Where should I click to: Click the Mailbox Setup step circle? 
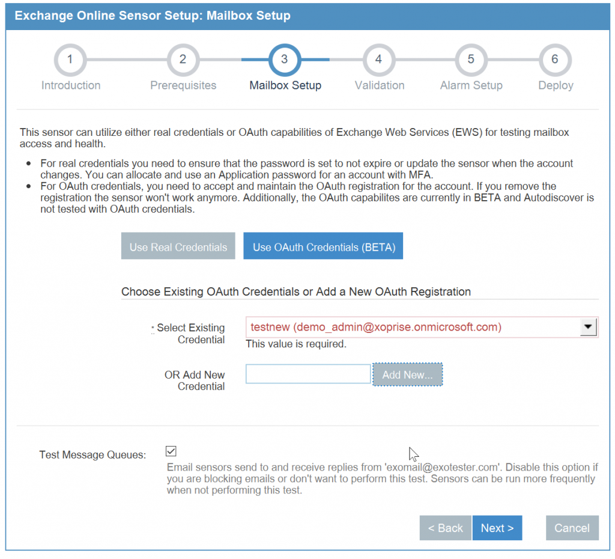pyautogui.click(x=284, y=60)
